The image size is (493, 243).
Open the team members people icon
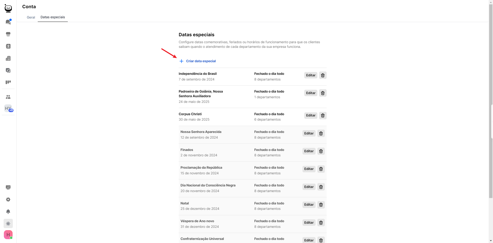8,97
